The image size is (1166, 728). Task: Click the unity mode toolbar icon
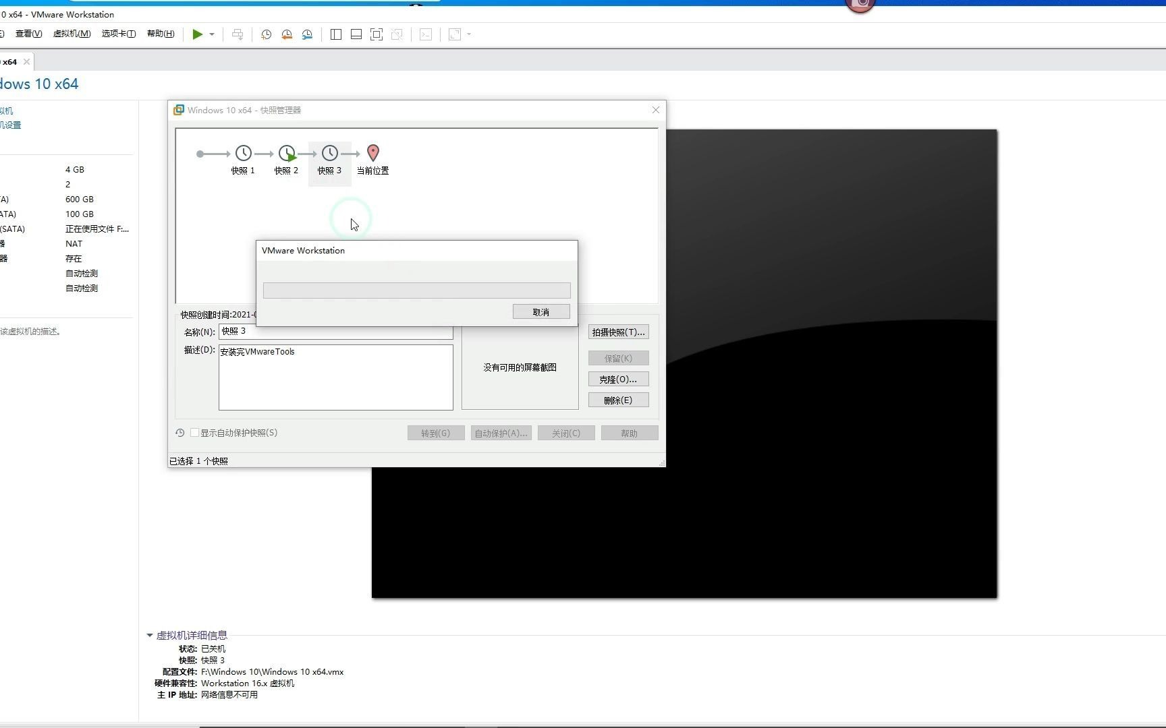pos(397,34)
